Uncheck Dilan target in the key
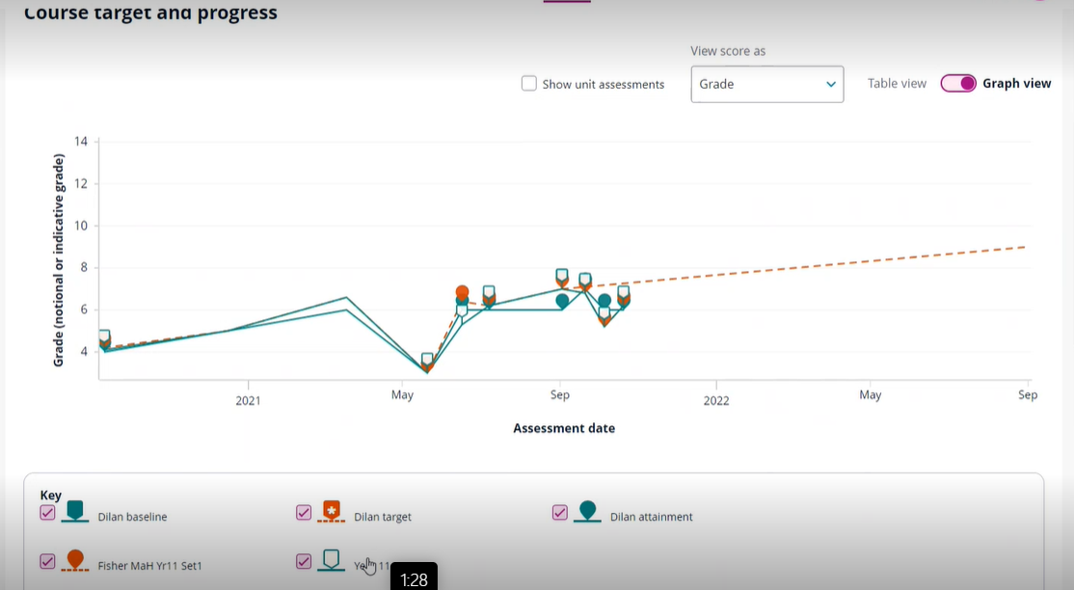 [304, 512]
